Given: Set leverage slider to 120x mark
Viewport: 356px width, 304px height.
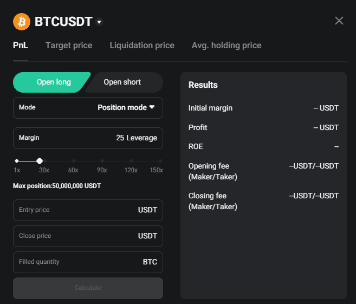Looking at the screenshot, I should click(x=132, y=161).
